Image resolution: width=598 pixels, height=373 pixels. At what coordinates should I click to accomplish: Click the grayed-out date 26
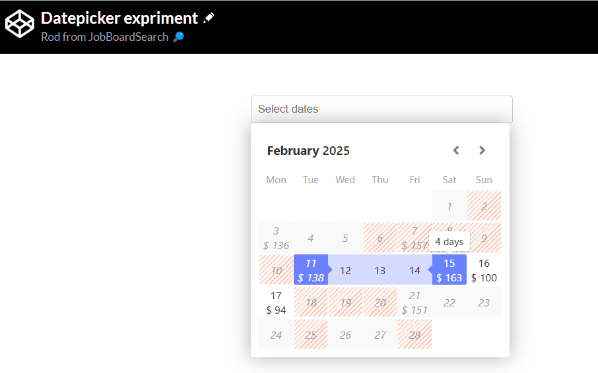pyautogui.click(x=345, y=335)
